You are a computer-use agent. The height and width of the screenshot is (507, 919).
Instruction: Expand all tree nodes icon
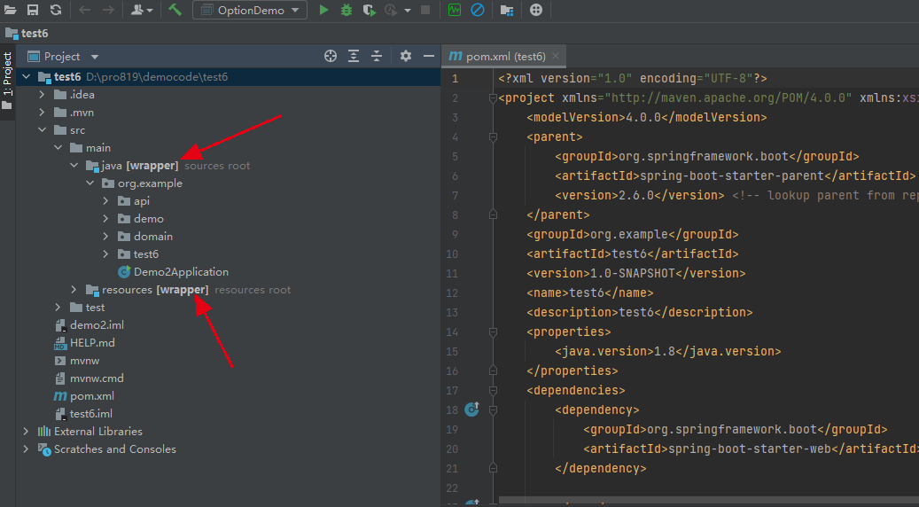coord(354,56)
